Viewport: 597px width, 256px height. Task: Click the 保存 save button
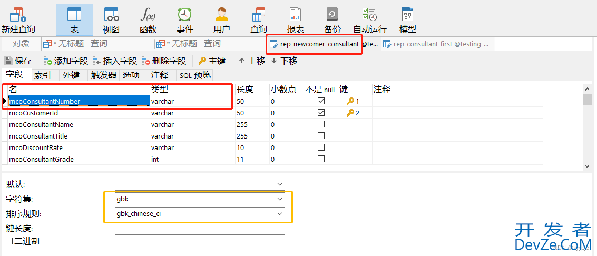18,61
